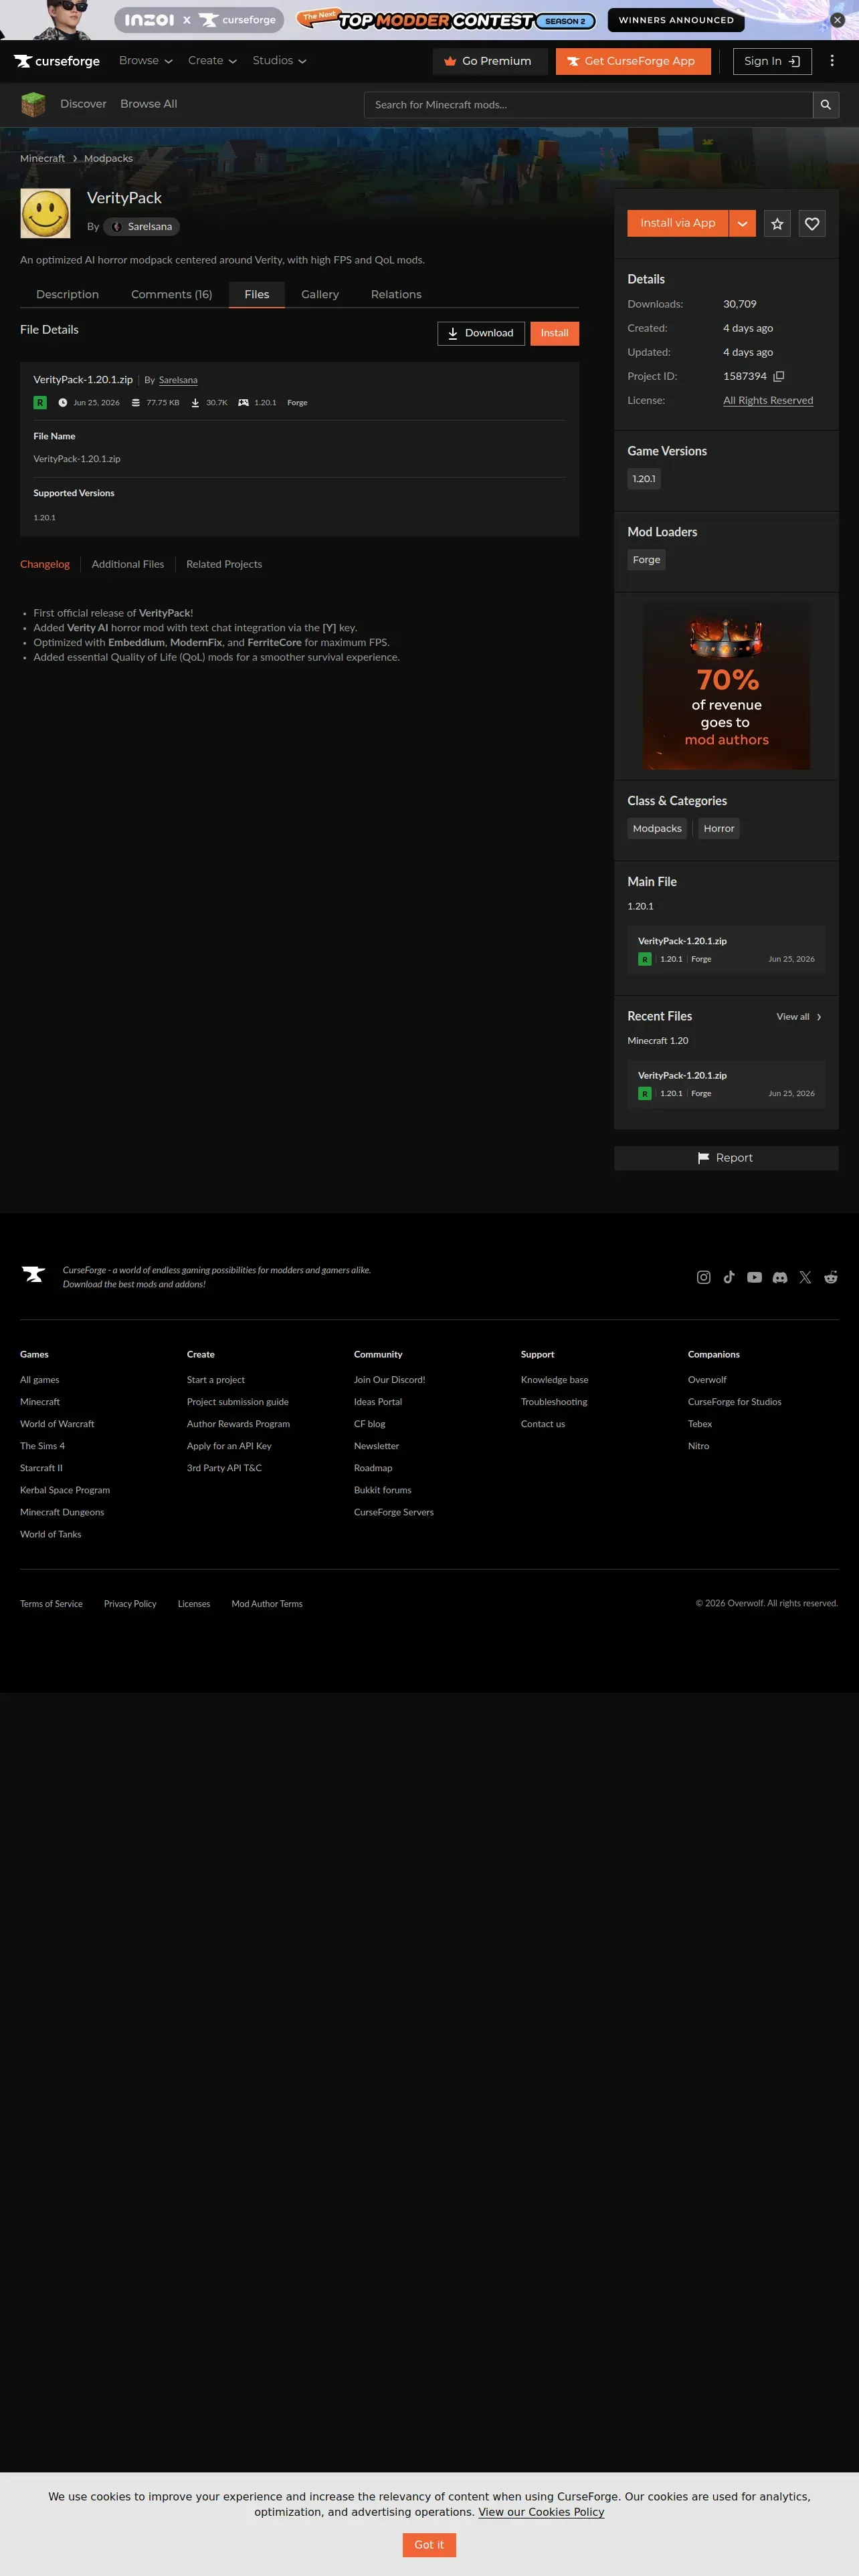Focus the Search for Minecraft mods field
The image size is (859, 2576).
588,105
